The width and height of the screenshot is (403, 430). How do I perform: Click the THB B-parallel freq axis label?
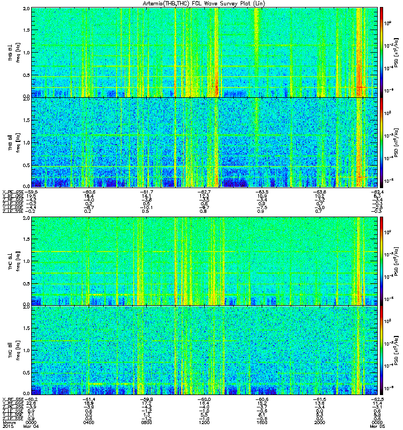(x=14, y=142)
